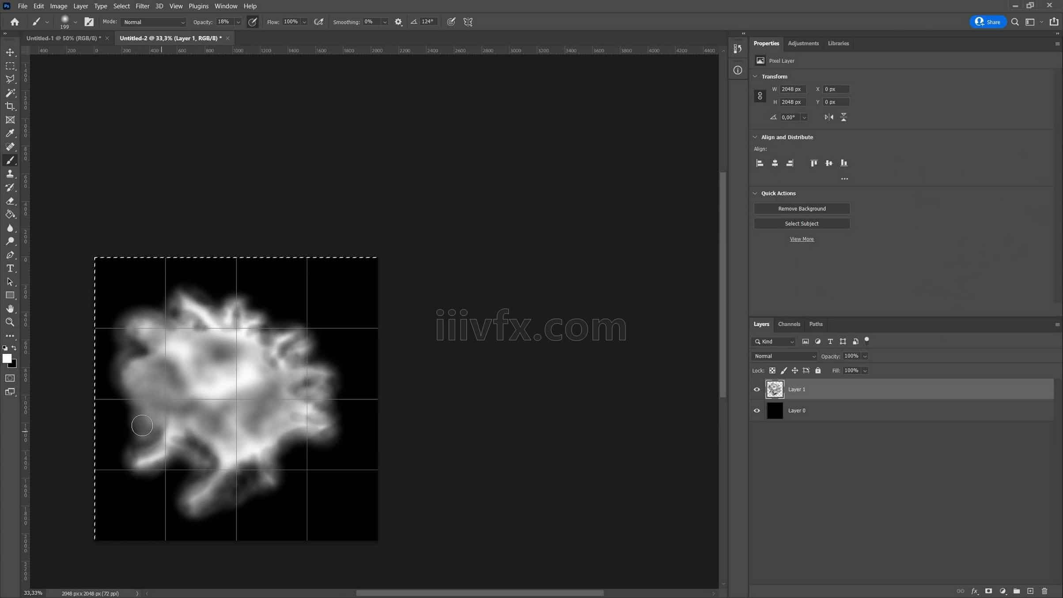1063x598 pixels.
Task: Open layer Kind filter dropdown
Action: pyautogui.click(x=774, y=342)
